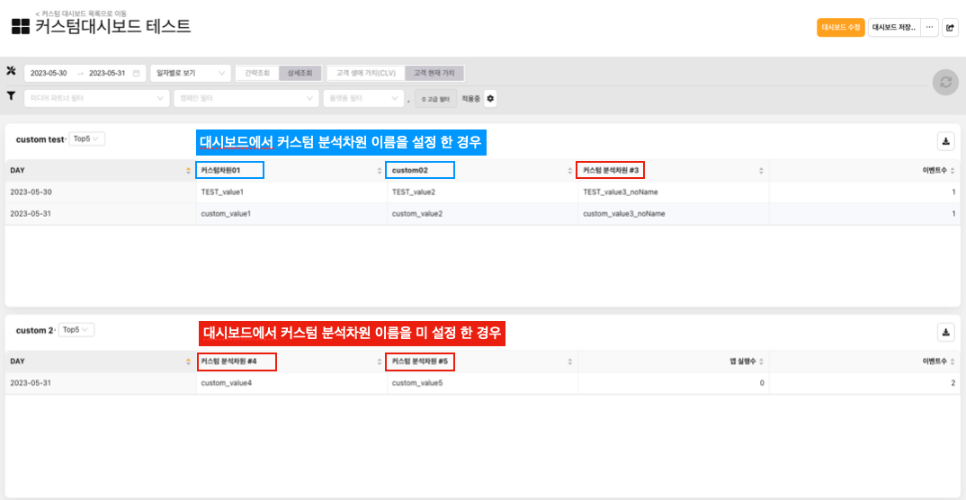Select 고객 현재 가치 option

[434, 73]
